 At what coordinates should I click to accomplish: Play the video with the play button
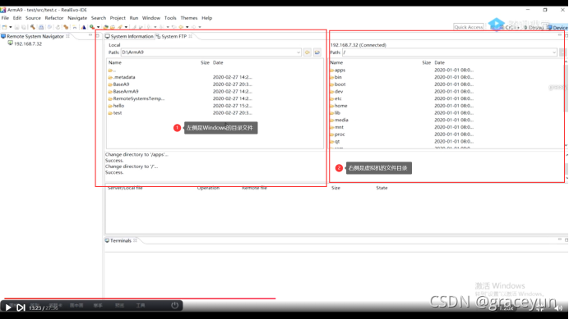[8, 308]
